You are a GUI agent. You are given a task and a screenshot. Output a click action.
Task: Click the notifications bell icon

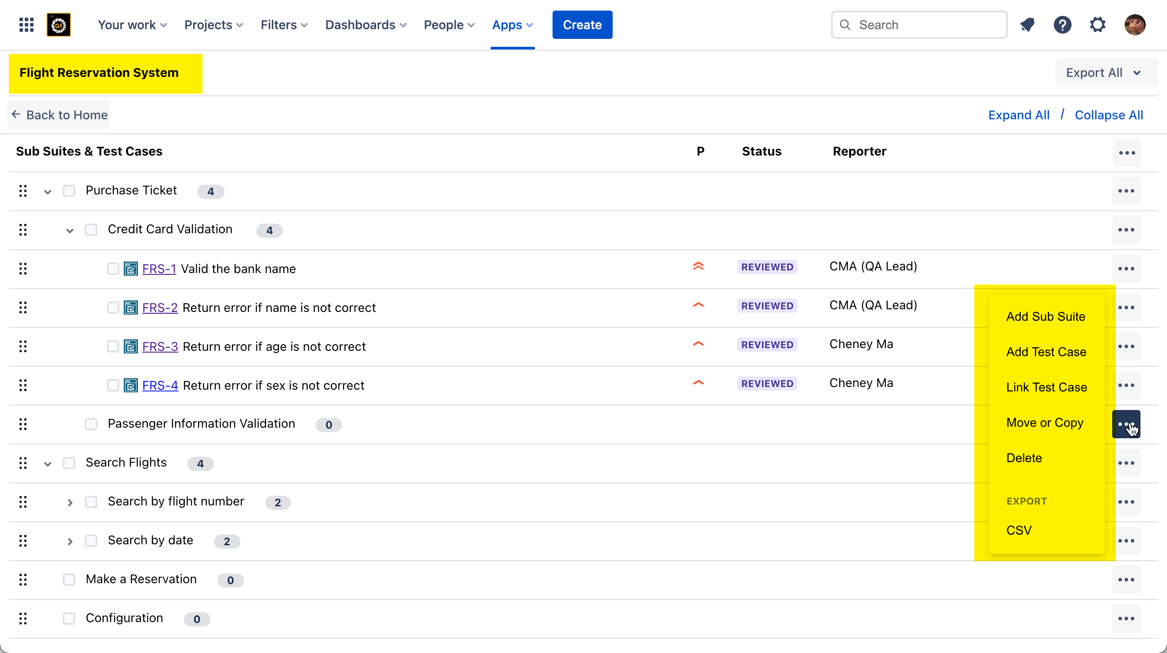[1027, 25]
